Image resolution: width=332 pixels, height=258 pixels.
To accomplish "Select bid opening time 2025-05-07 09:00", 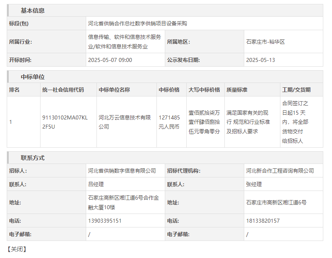I will (x=110, y=60).
